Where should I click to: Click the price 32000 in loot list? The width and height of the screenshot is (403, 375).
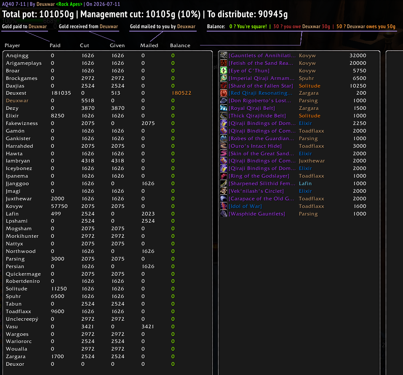click(x=358, y=56)
